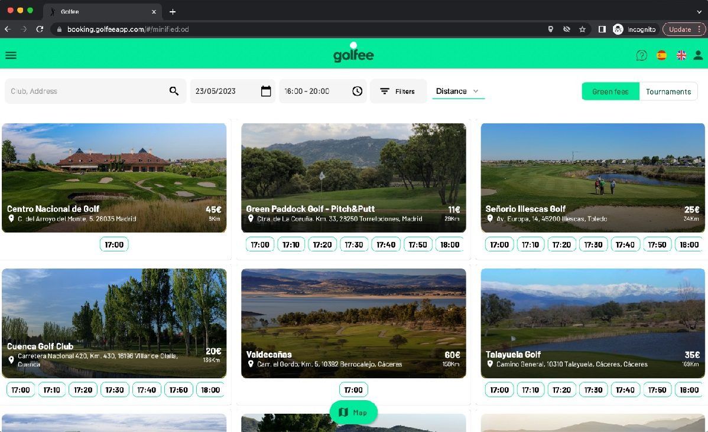The height and width of the screenshot is (432, 708).
Task: Click the Talayuela Golf address pin icon
Action: pos(490,364)
